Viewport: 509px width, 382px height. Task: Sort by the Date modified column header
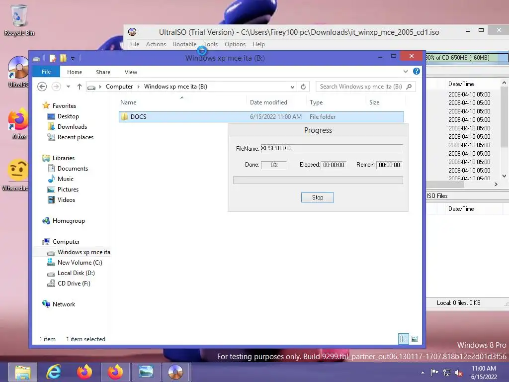[276, 102]
